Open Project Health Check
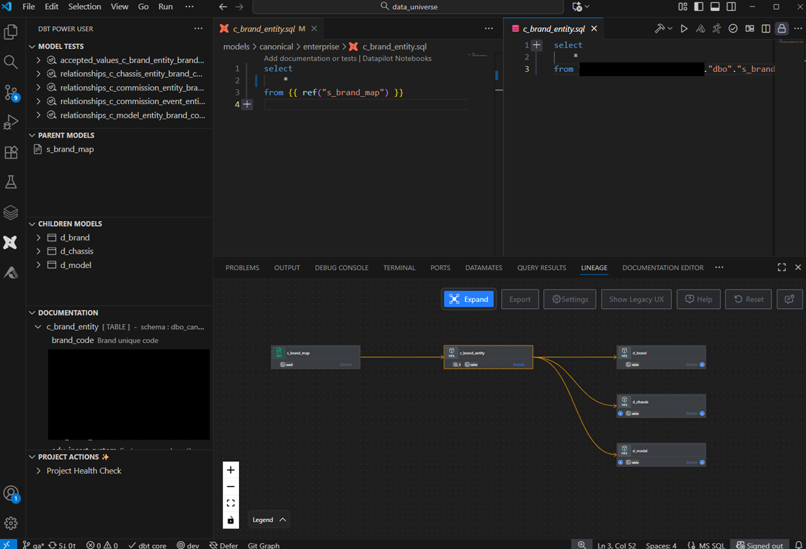Image resolution: width=806 pixels, height=549 pixels. 83,470
